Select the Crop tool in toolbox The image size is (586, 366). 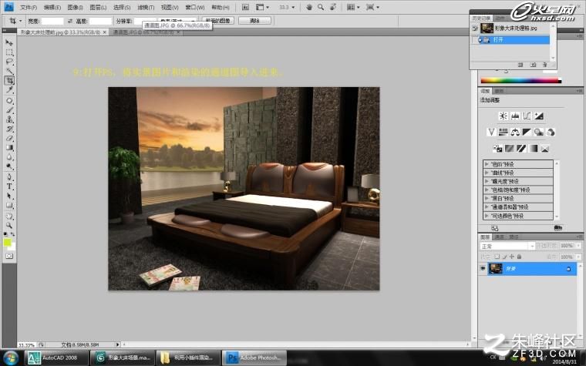click(9, 80)
